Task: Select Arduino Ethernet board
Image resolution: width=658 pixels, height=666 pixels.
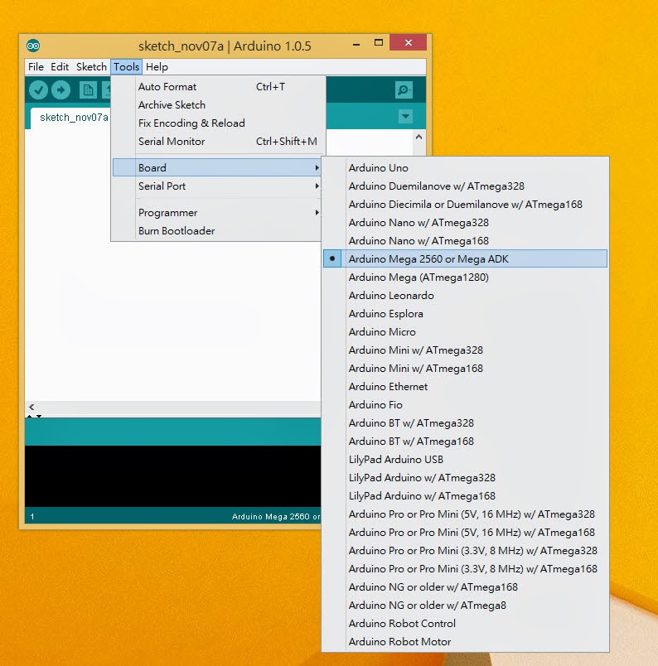Action: pyautogui.click(x=465, y=387)
